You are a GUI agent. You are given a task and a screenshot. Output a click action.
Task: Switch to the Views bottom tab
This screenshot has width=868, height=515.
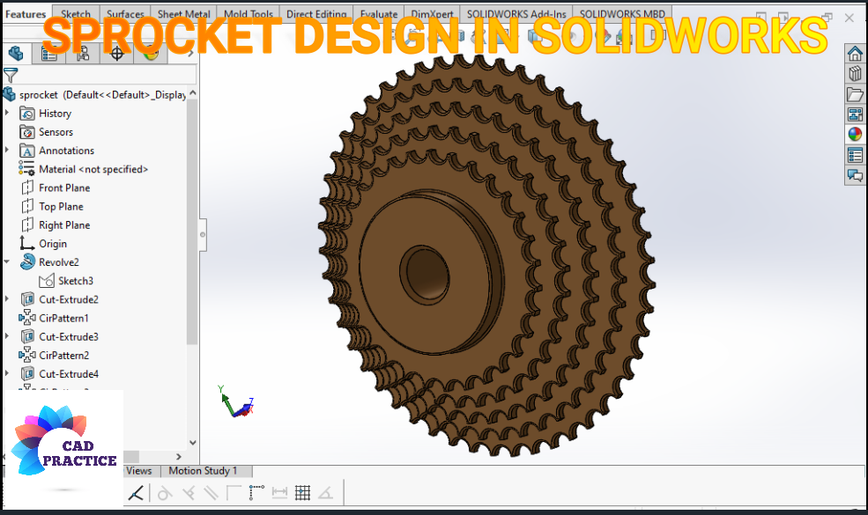[x=139, y=471]
